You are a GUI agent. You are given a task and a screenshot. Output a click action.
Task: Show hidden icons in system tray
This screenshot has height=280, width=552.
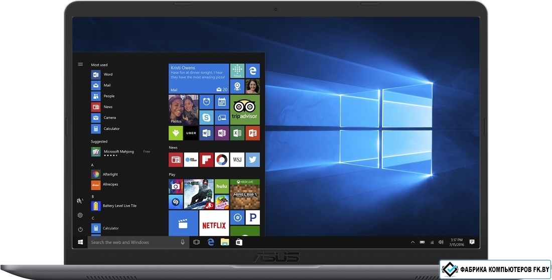pos(412,242)
